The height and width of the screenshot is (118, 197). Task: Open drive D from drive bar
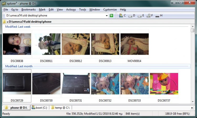click(x=132, y=16)
